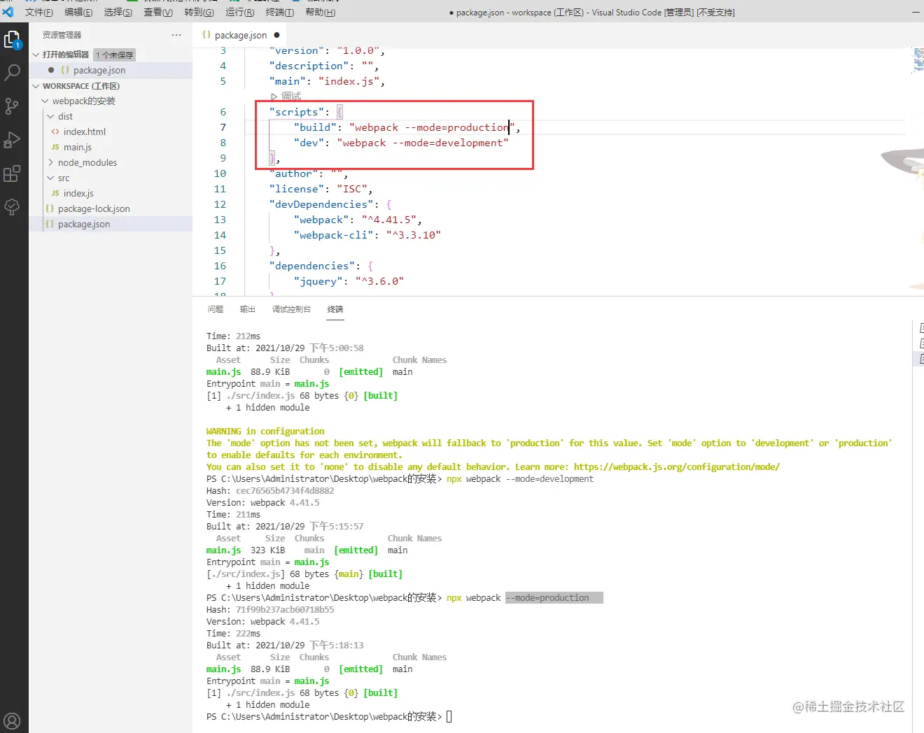Click the unsaved dot in open editors list

(51, 70)
